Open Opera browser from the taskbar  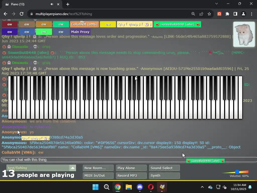(x=151, y=187)
